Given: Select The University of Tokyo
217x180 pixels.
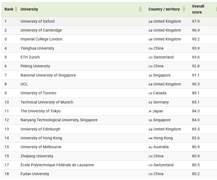Looking at the screenshot, I should tap(41, 111).
